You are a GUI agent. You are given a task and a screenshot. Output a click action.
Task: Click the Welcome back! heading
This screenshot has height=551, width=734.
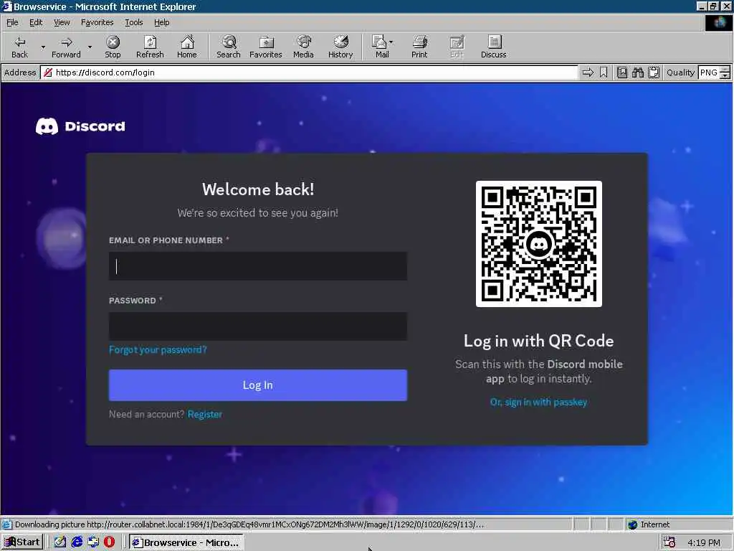258,189
